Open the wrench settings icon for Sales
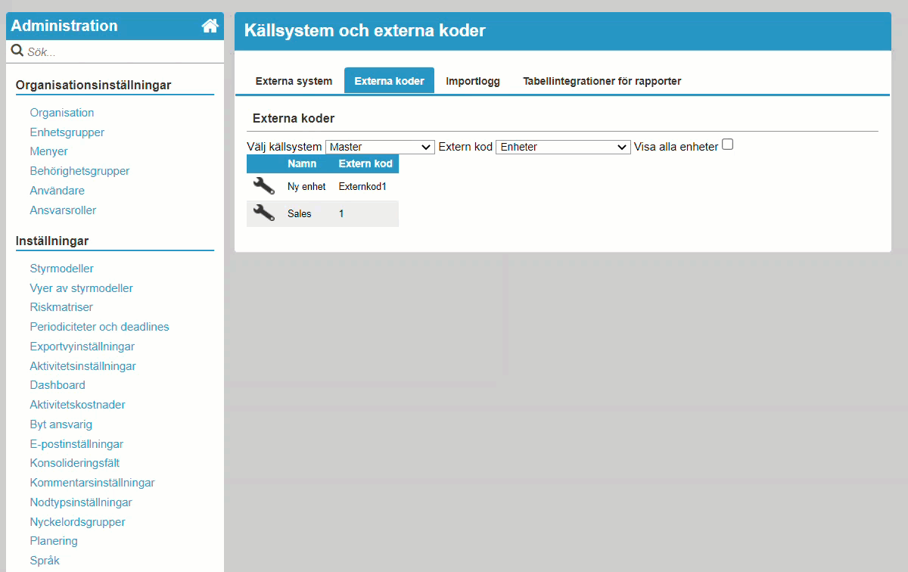 [x=263, y=213]
